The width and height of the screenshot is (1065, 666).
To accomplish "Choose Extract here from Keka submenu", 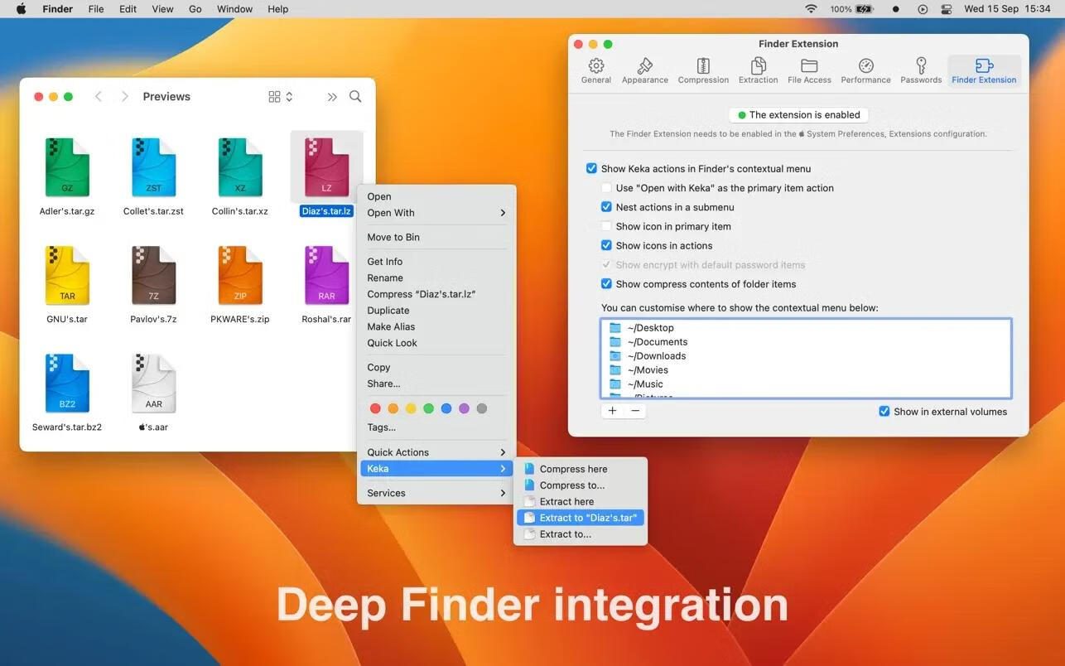I will [566, 501].
